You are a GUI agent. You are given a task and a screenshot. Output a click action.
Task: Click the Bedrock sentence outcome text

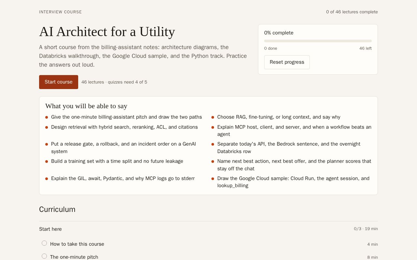point(289,148)
